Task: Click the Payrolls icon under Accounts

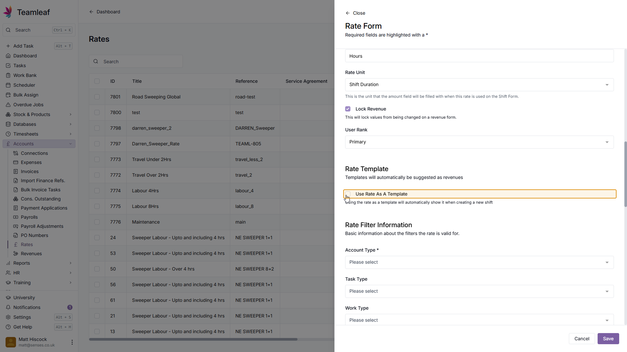Action: pos(16,217)
